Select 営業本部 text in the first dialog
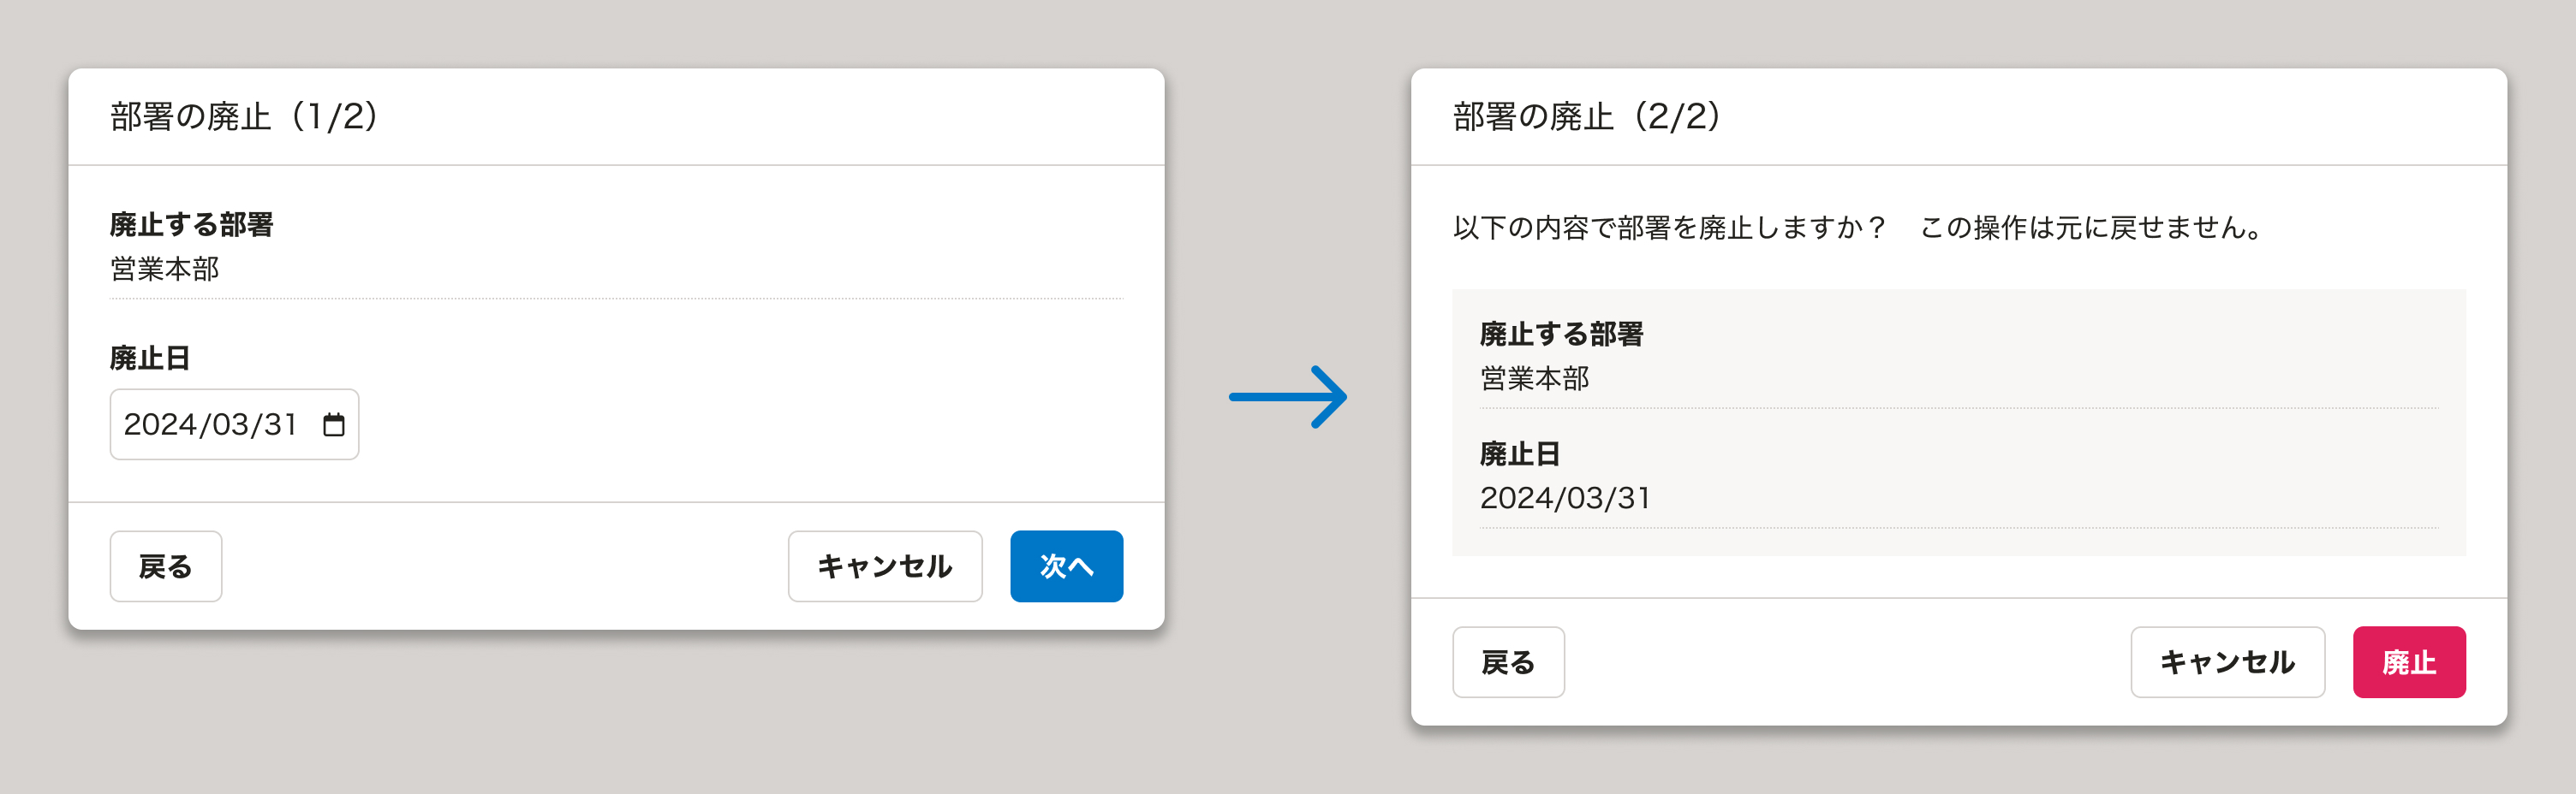The image size is (2576, 794). pos(165,269)
